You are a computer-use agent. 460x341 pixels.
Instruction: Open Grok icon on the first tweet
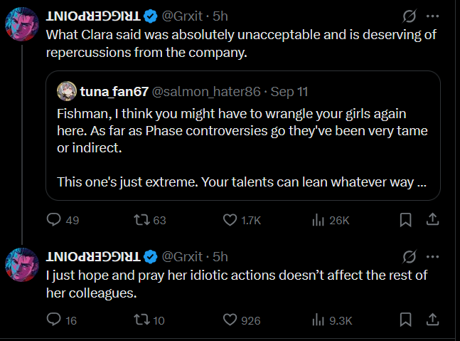click(409, 15)
